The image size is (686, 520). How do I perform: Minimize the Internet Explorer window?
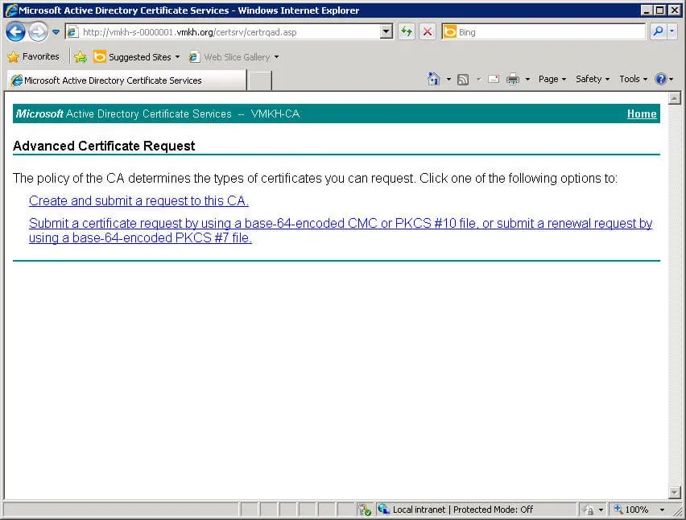(x=647, y=10)
